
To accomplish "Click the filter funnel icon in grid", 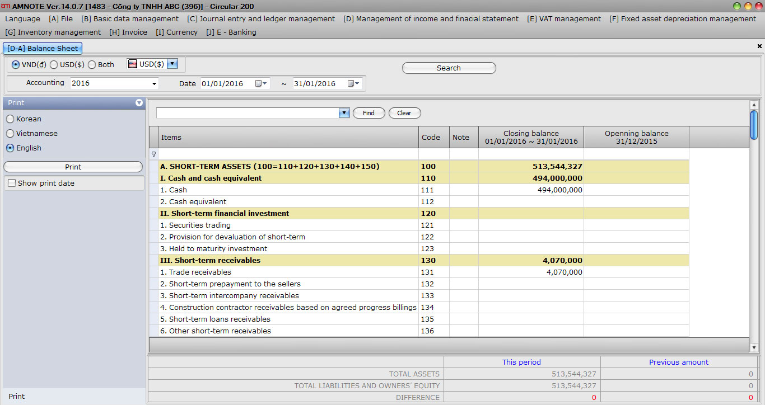I will tap(153, 154).
